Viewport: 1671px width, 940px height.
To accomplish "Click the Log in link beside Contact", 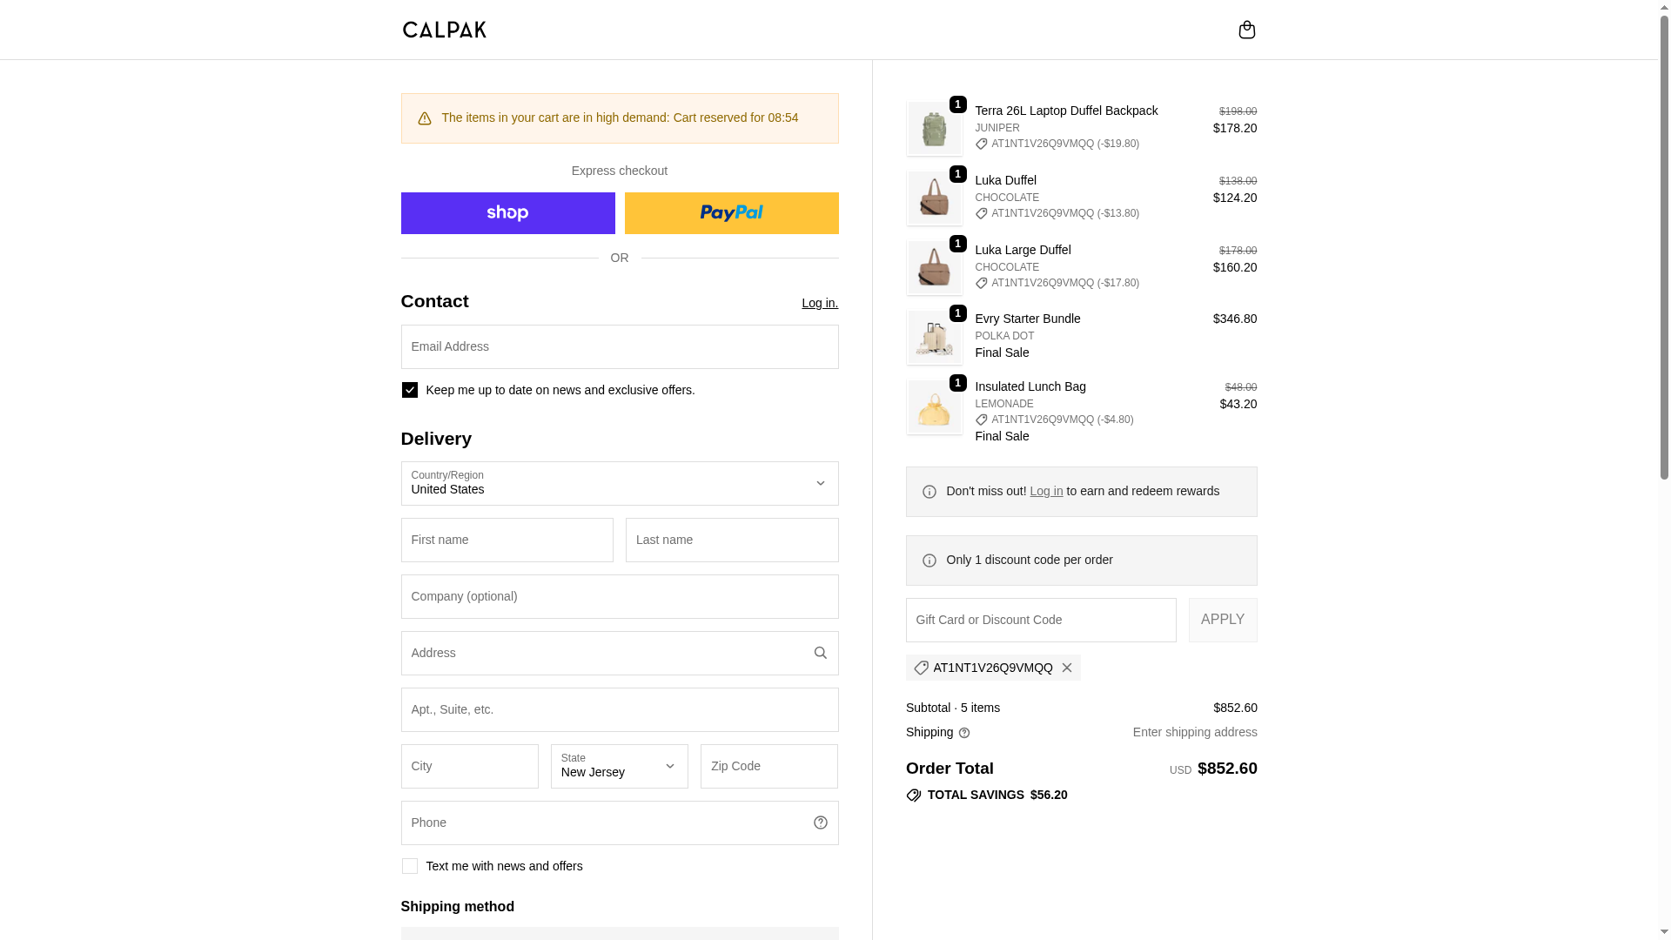I will (x=819, y=303).
